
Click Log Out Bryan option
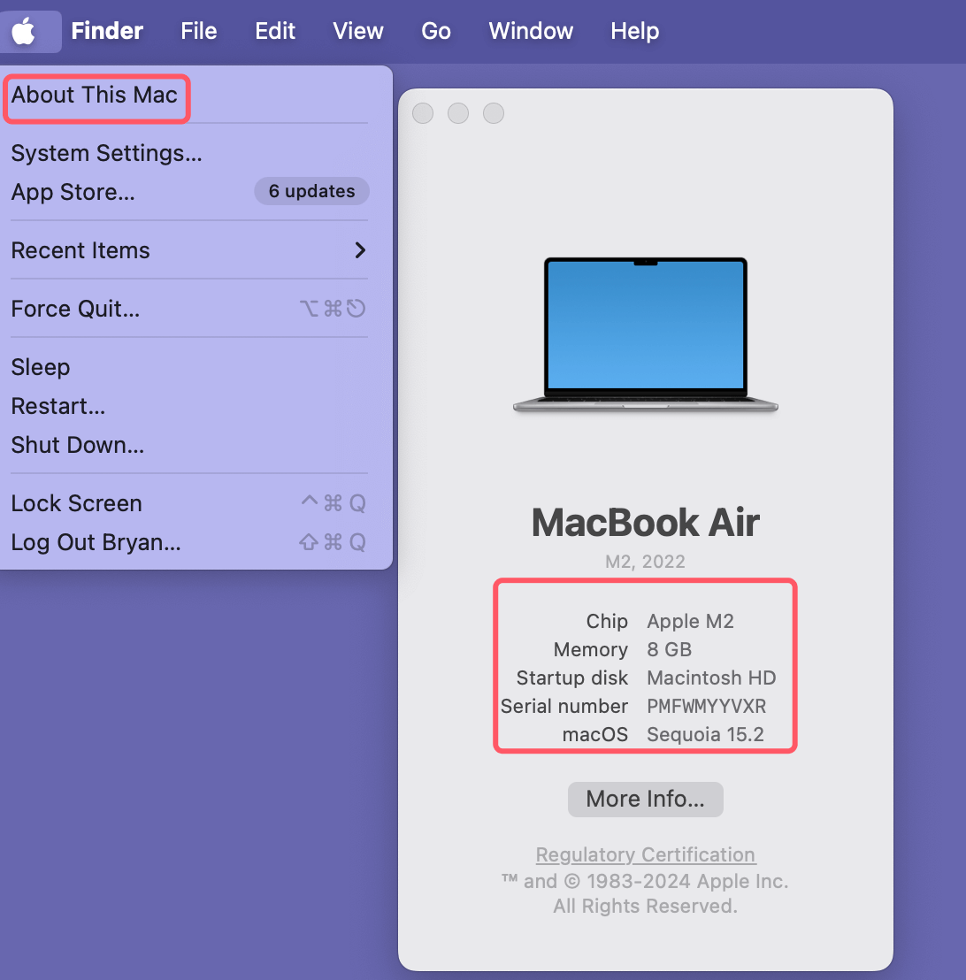[x=95, y=542]
